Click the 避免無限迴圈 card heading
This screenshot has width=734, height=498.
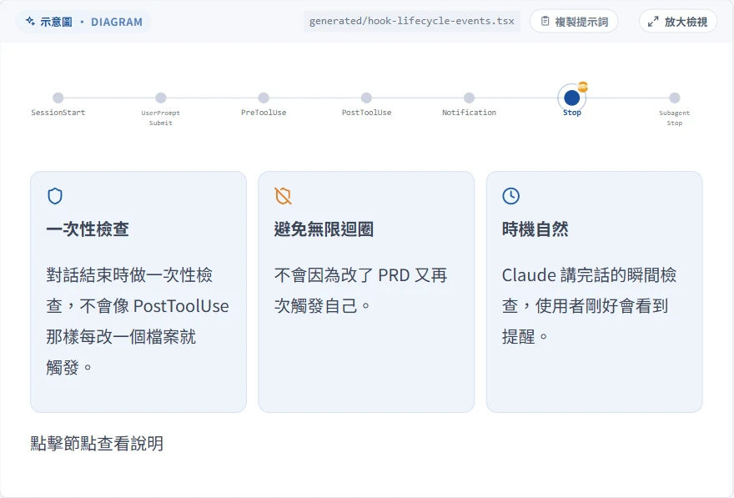(324, 229)
